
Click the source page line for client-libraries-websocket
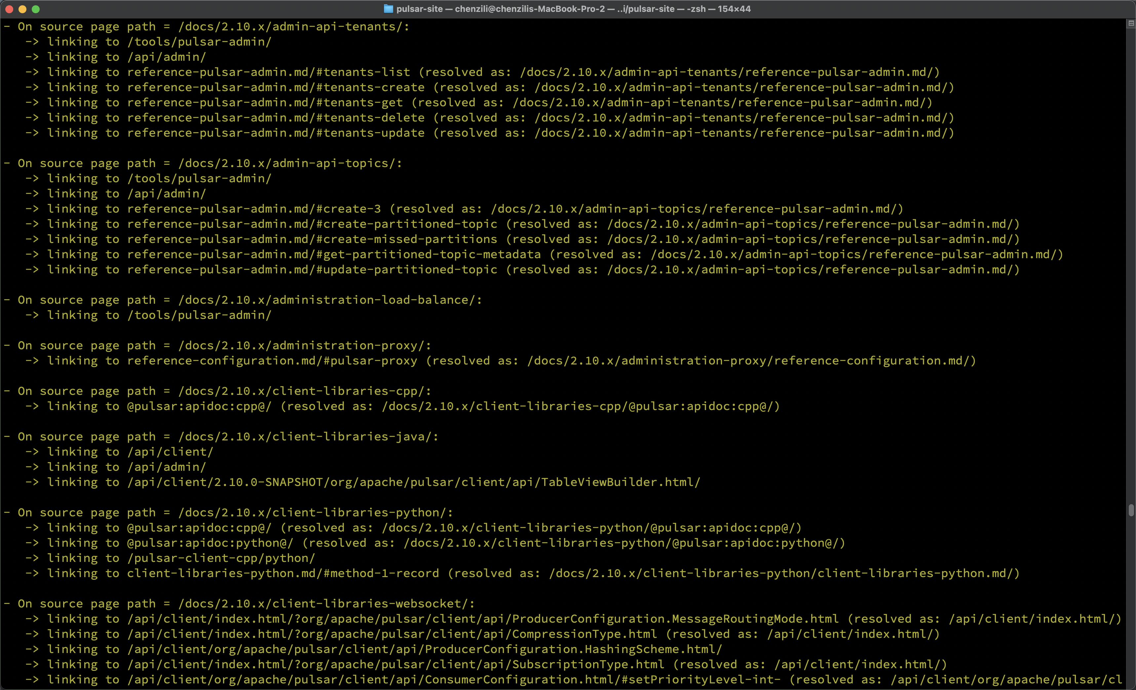[x=239, y=604]
